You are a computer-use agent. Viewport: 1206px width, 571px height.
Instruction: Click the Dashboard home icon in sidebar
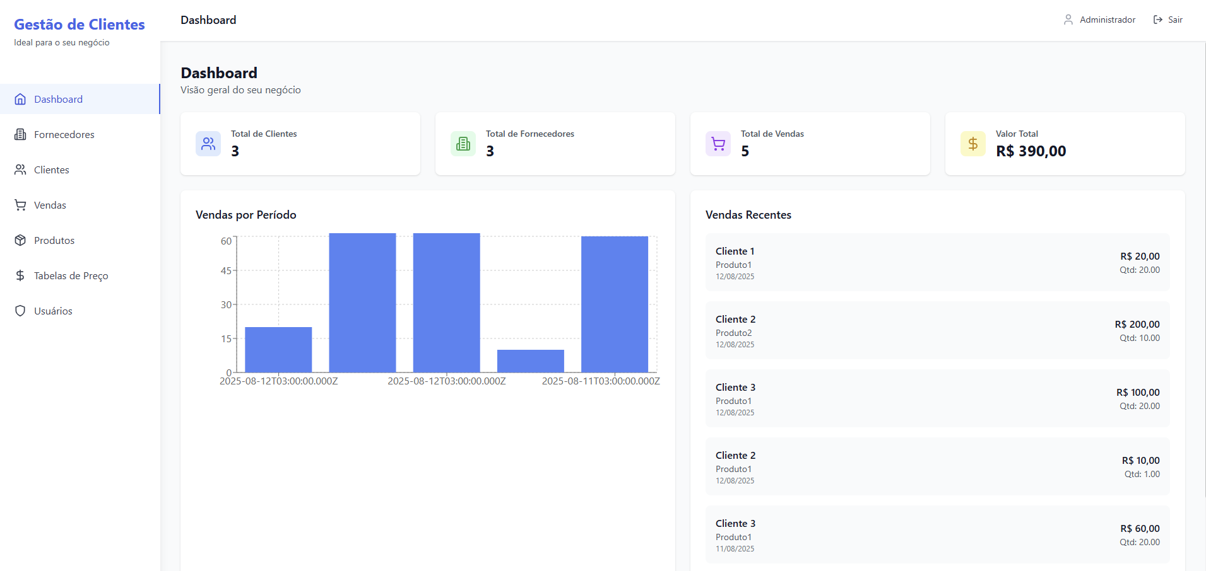pos(20,99)
